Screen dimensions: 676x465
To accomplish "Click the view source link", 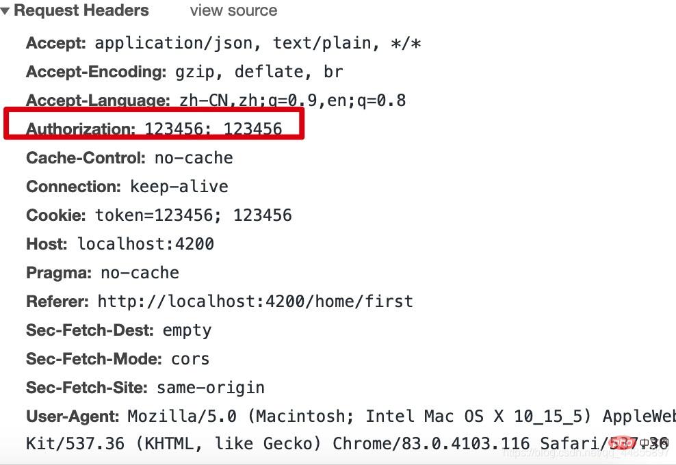I will coord(234,10).
